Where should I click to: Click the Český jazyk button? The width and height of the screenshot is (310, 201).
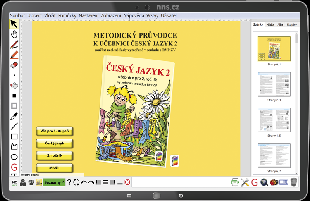[x=55, y=143]
